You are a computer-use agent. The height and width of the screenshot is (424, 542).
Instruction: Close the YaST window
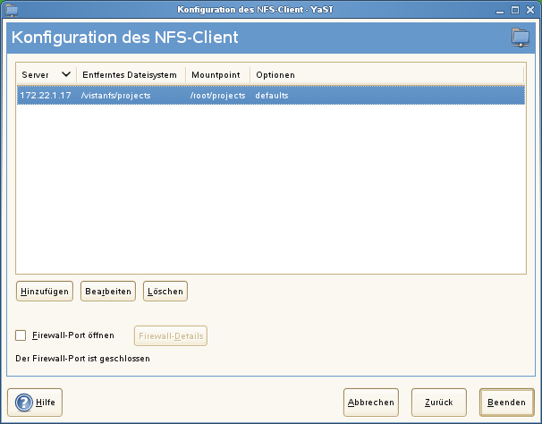530,10
